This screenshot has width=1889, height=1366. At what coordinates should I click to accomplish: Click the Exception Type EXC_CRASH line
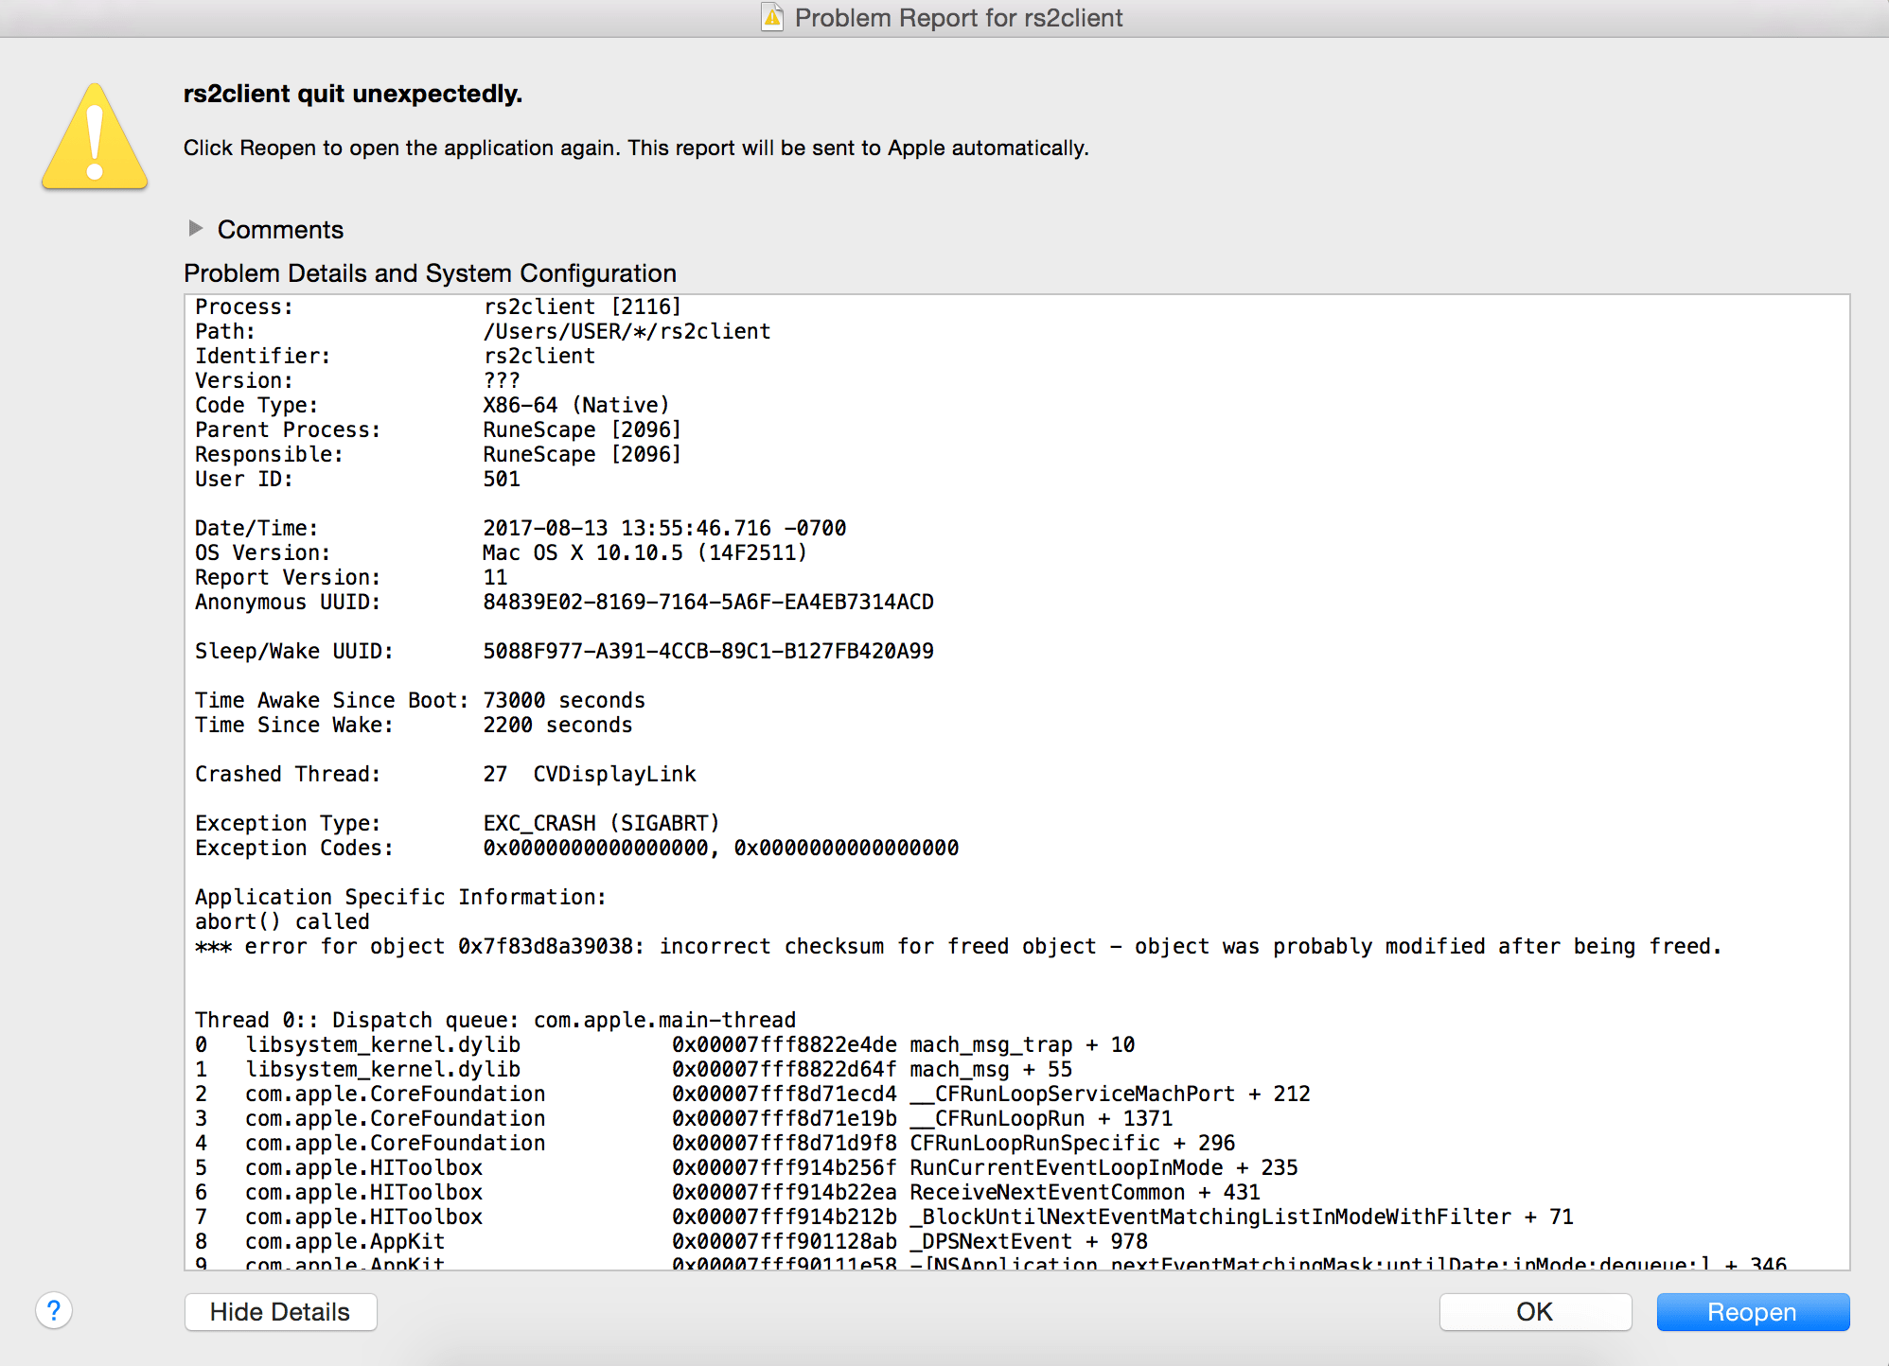(x=457, y=823)
